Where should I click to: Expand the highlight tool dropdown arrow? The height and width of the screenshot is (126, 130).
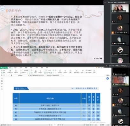pos(37,73)
